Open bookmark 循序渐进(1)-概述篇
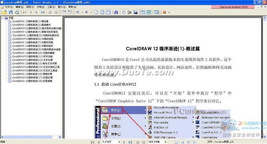 [30, 21]
